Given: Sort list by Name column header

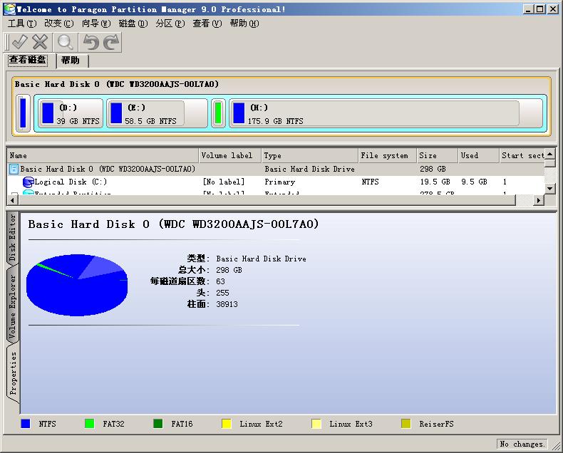Looking at the screenshot, I should (103, 156).
